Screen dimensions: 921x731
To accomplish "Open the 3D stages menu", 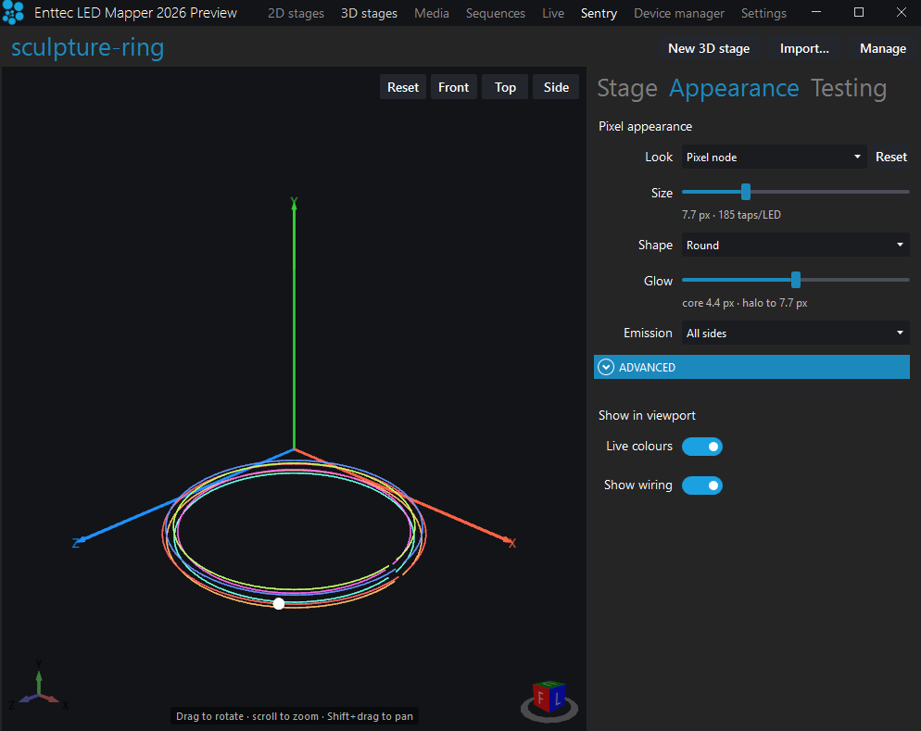I will (369, 13).
